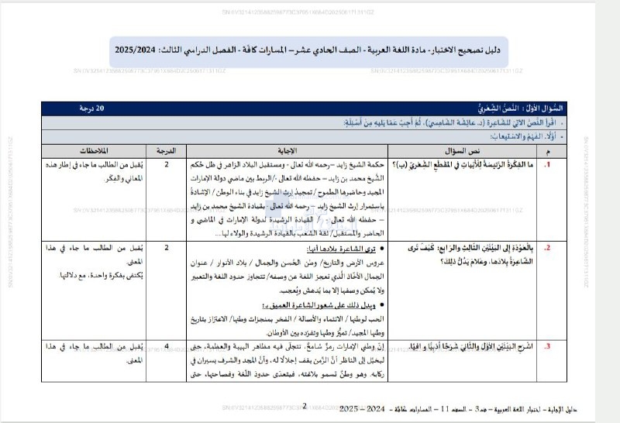Click the subheading 'أولًا. الفهم والاستيعاب:'
This screenshot has width=620, height=423.
tap(522, 137)
